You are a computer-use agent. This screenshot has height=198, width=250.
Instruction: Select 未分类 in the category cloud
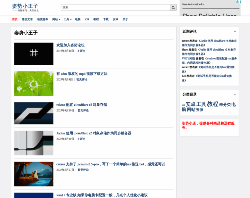click(x=225, y=105)
